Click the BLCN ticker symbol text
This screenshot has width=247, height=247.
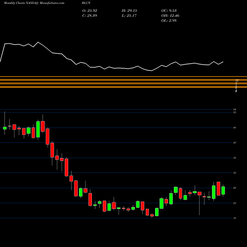[86, 3]
